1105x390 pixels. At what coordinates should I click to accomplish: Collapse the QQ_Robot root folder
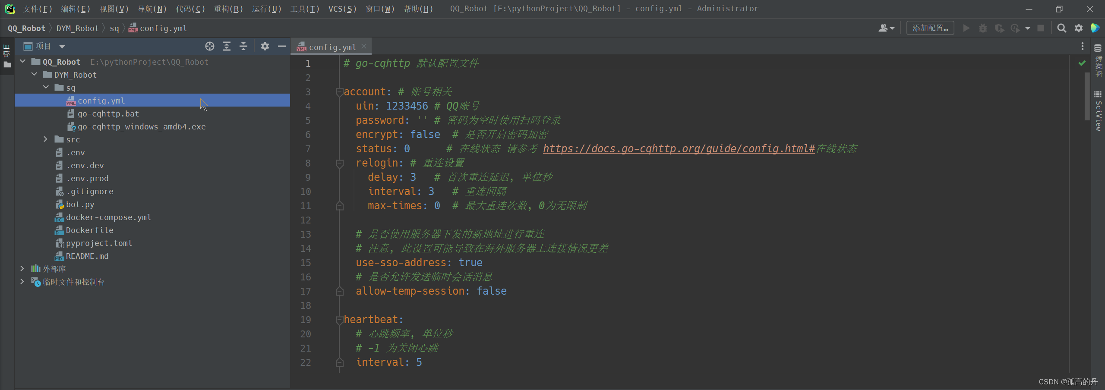pos(22,62)
